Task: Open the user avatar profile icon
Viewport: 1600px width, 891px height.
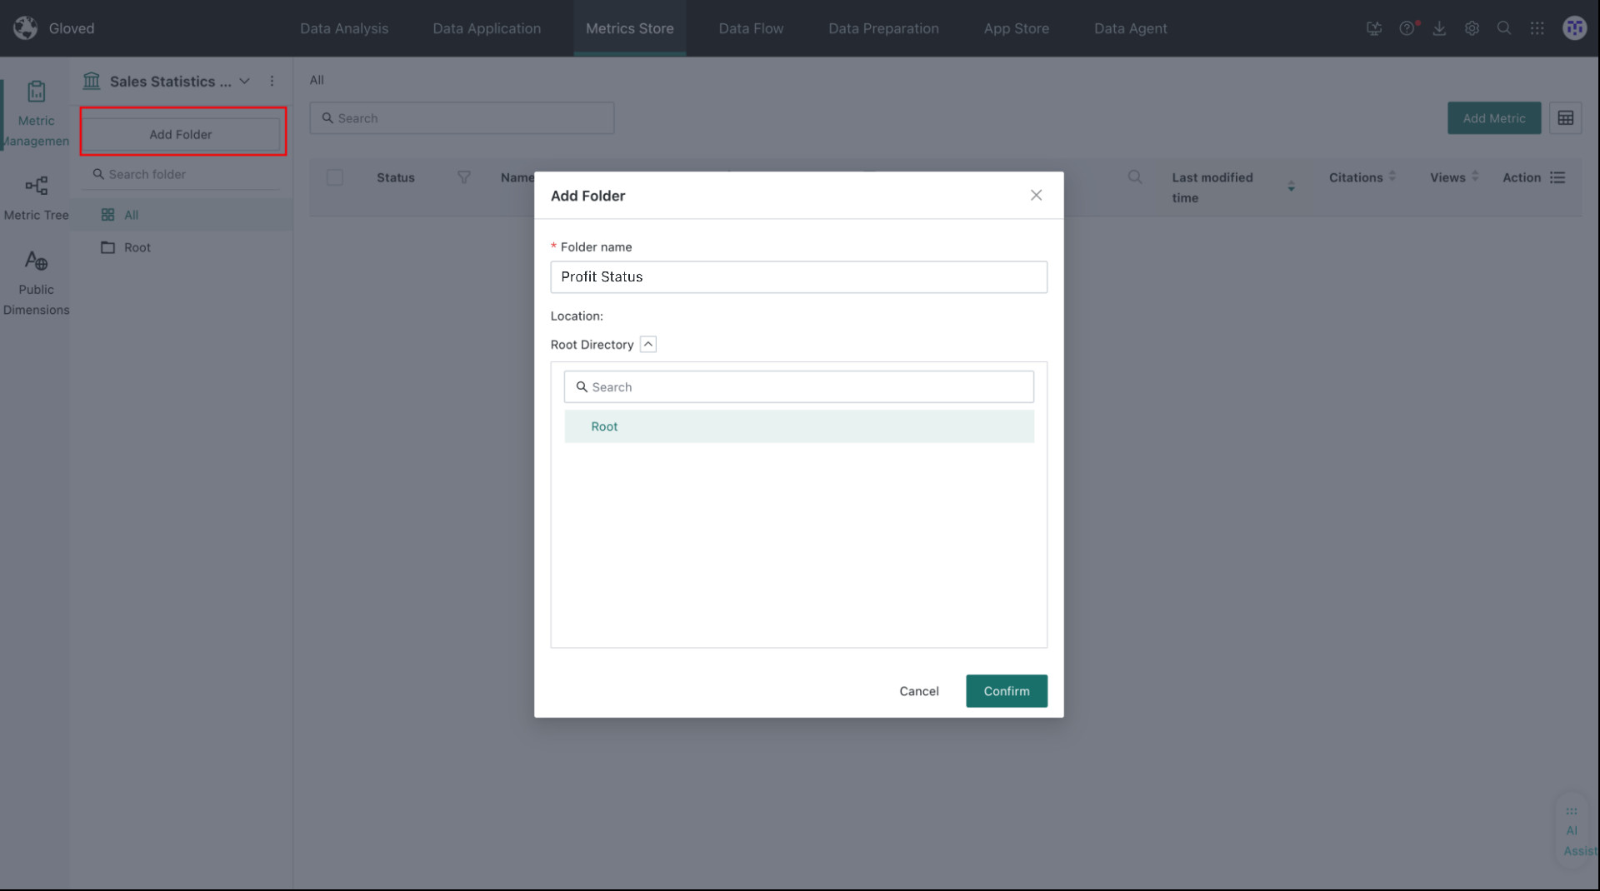Action: (1574, 27)
